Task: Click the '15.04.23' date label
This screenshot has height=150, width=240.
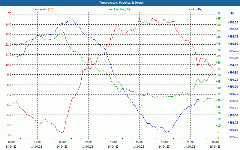Action: click(x=215, y=146)
